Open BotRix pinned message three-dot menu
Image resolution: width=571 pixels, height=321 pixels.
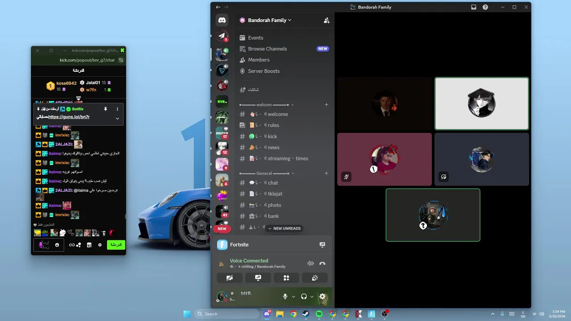click(x=118, y=109)
